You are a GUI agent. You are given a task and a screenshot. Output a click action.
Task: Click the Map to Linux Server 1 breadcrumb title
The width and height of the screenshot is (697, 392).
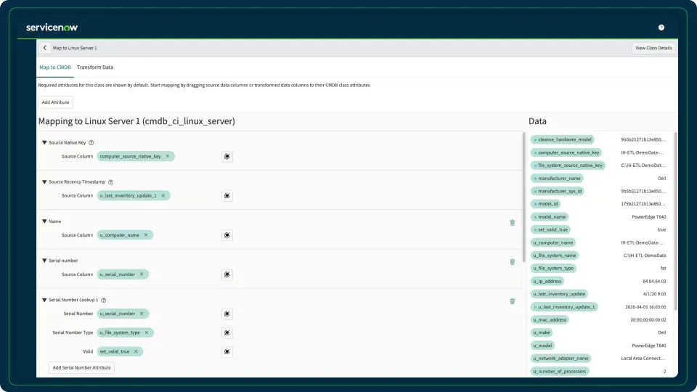click(75, 48)
